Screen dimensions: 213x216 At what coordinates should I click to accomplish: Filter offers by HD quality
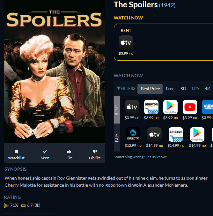[195, 89]
